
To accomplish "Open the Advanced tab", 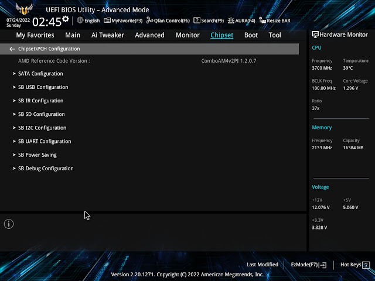I will pyautogui.click(x=150, y=35).
